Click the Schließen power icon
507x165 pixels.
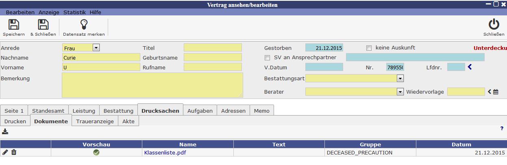(x=494, y=25)
